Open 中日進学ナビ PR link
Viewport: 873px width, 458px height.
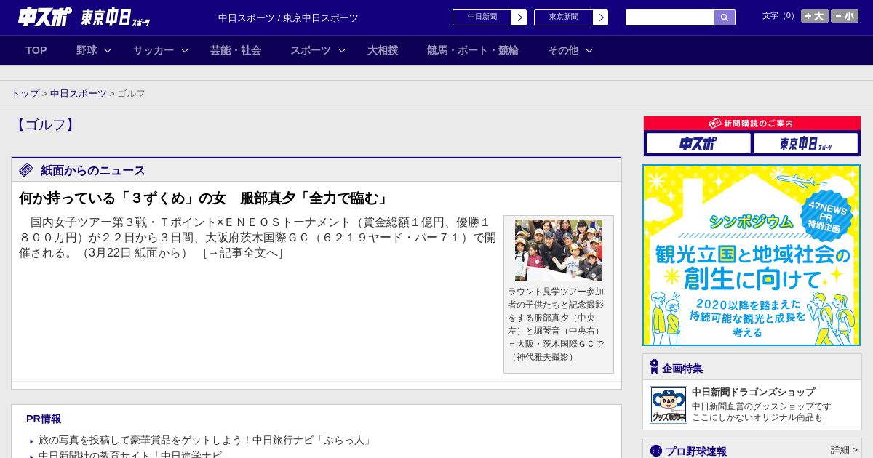pos(134,454)
